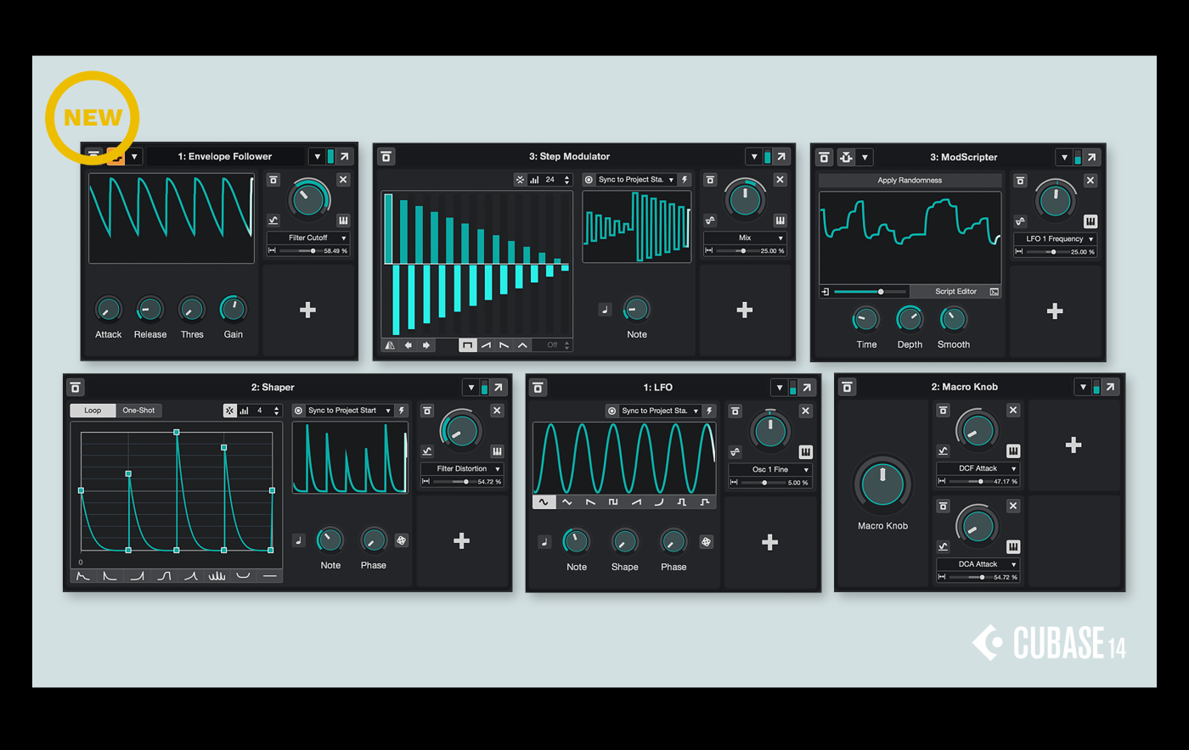The width and height of the screenshot is (1189, 750).
Task: Open the Filter Cutoff destination dropdown
Action: (x=307, y=238)
